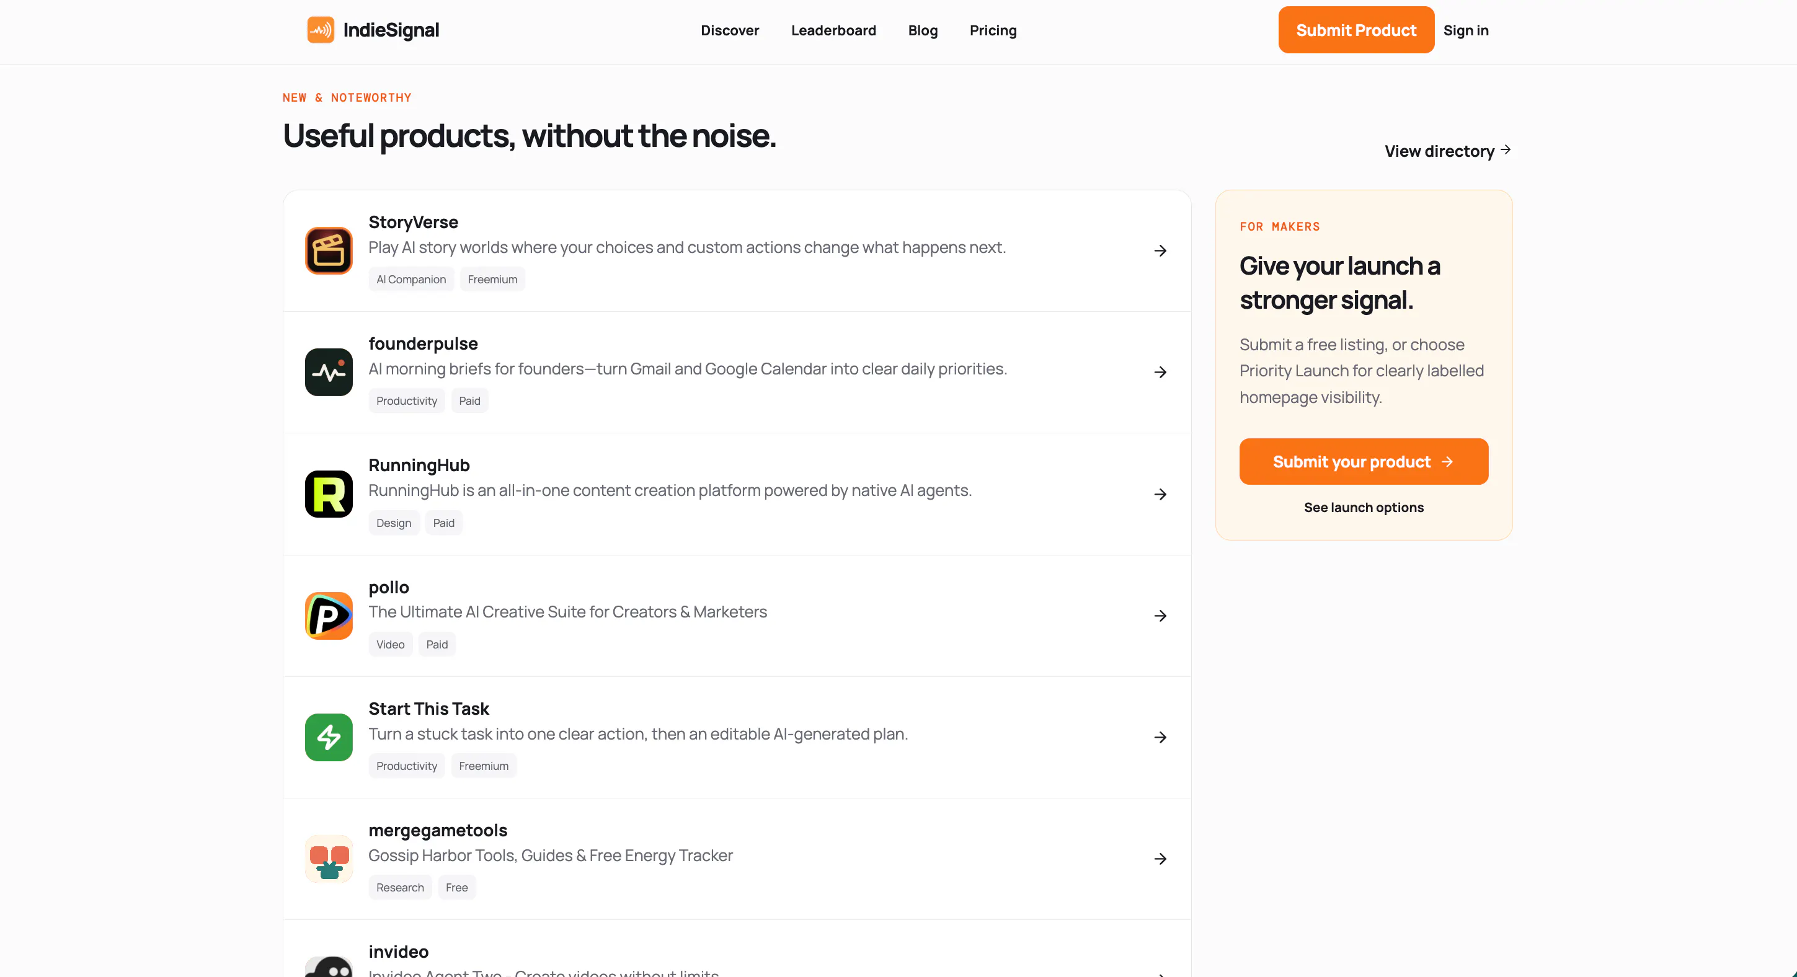The height and width of the screenshot is (977, 1797).
Task: Navigate to Pricing
Action: tap(993, 30)
